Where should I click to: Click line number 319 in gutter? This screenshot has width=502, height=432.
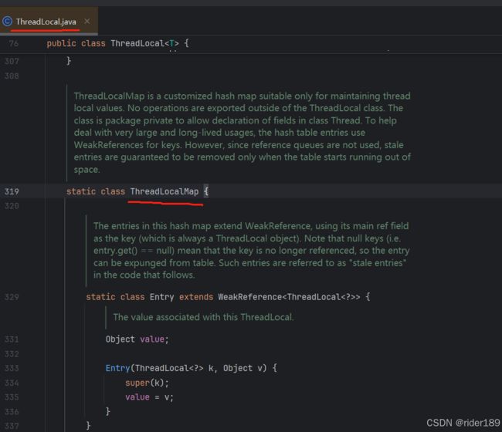click(12, 191)
